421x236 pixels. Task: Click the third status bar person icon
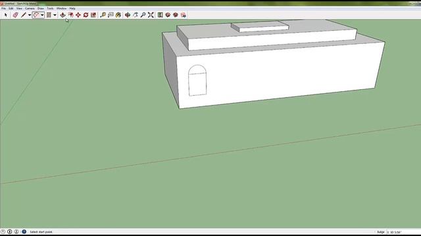[16, 231]
